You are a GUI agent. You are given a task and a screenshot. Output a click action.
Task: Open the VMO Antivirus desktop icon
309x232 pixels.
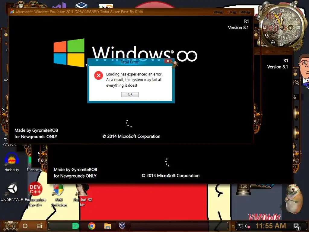[x=59, y=195]
